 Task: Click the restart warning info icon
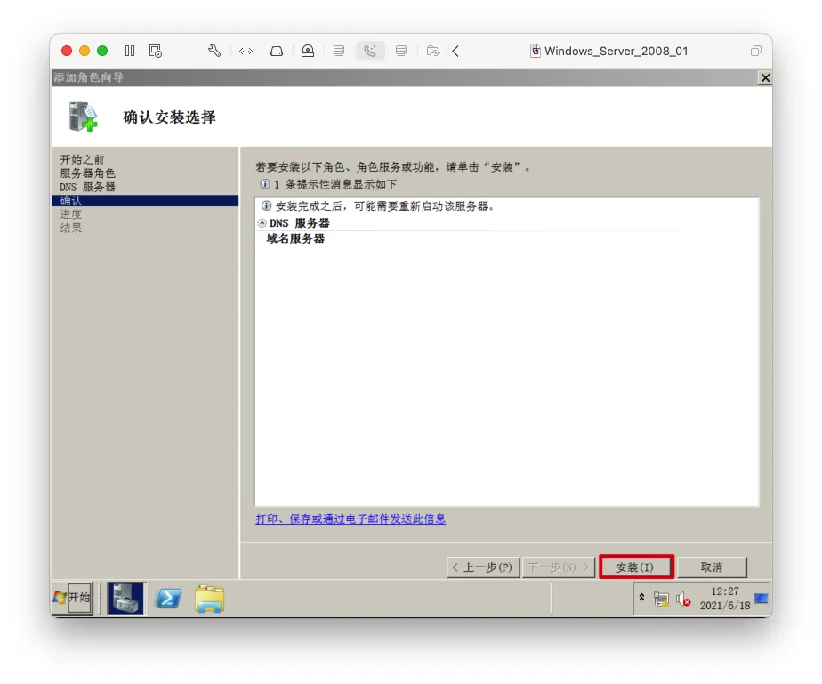tap(266, 205)
